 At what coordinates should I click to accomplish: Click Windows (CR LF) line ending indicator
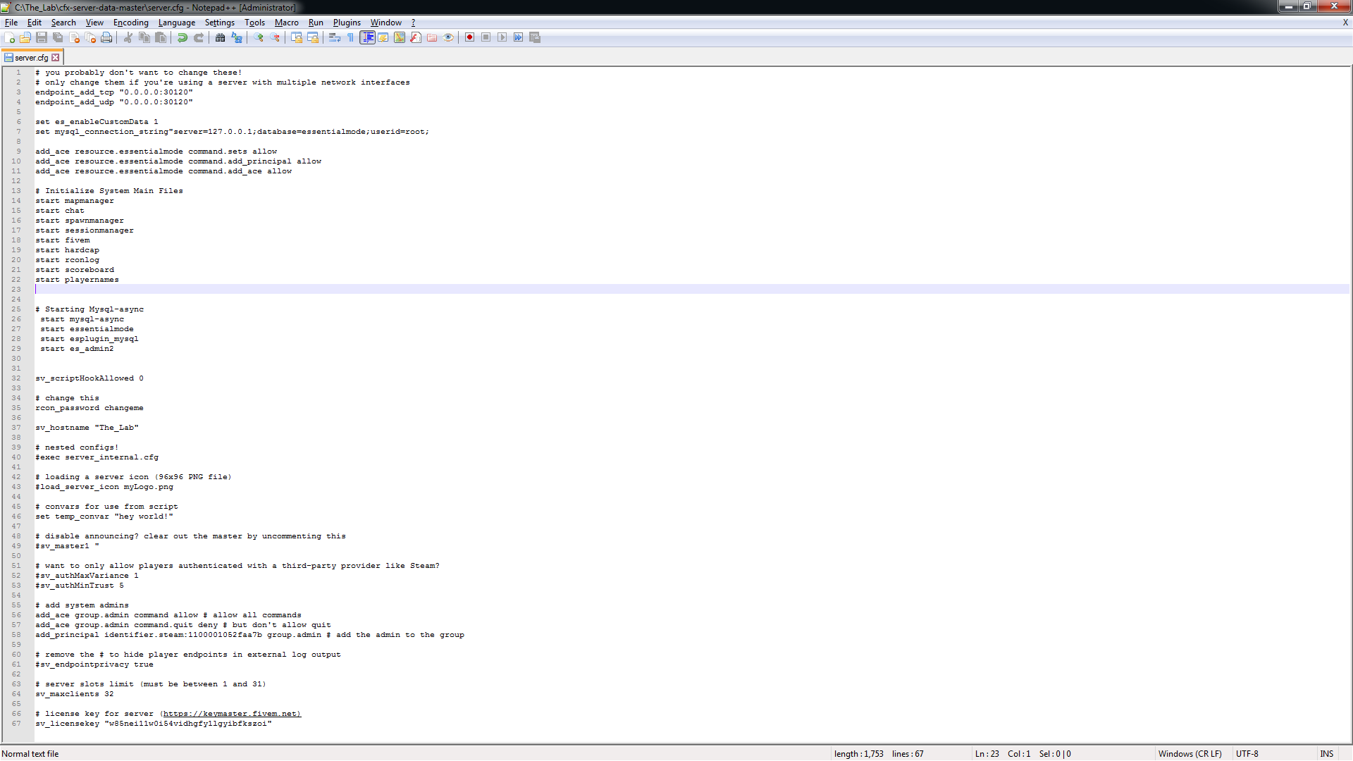pos(1190,754)
